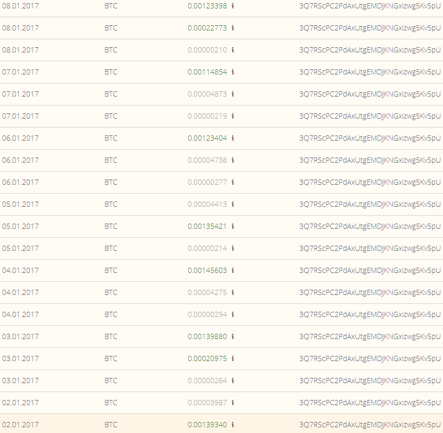Click date 06.01.2017 in the 0.00123404 row
443x433 pixels.
(x=20, y=139)
